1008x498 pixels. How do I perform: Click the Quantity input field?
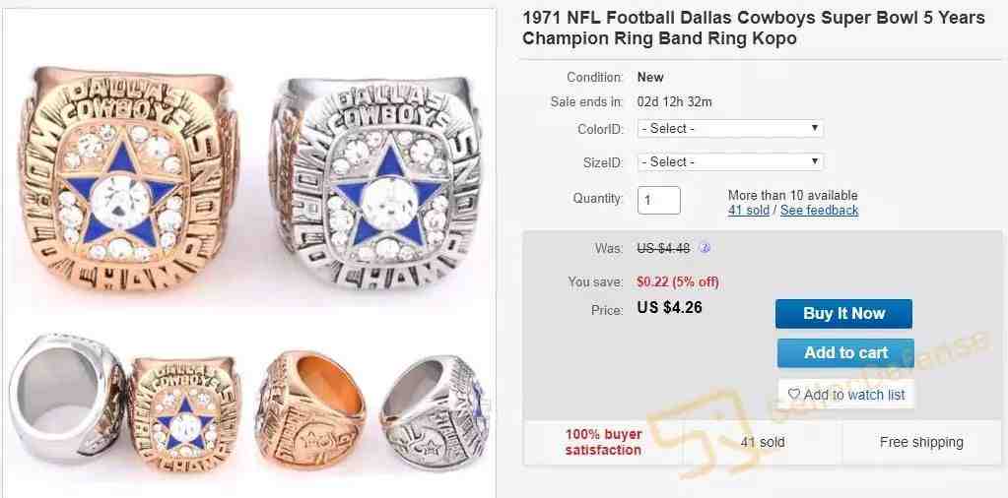click(x=659, y=200)
